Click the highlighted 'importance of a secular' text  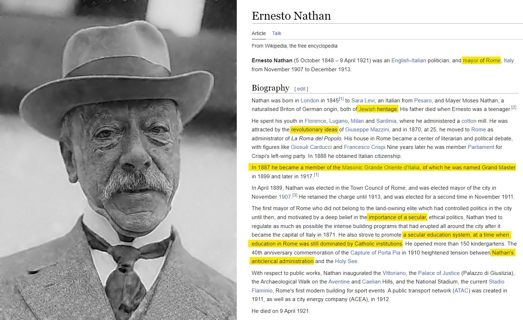398,217
